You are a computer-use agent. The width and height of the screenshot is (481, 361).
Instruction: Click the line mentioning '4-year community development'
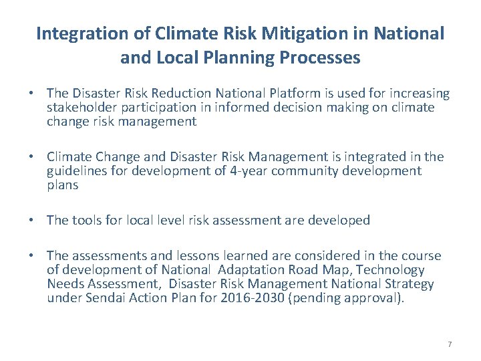(x=234, y=171)
